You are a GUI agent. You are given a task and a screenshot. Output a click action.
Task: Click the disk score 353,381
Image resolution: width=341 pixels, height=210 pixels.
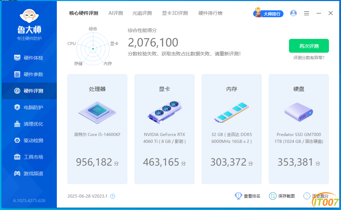click(295, 162)
